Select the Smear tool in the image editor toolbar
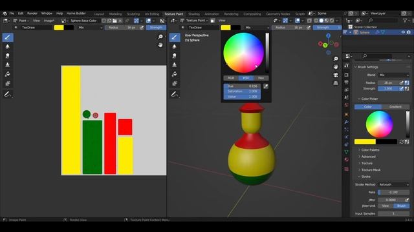This screenshot has width=414, height=232. 8,56
